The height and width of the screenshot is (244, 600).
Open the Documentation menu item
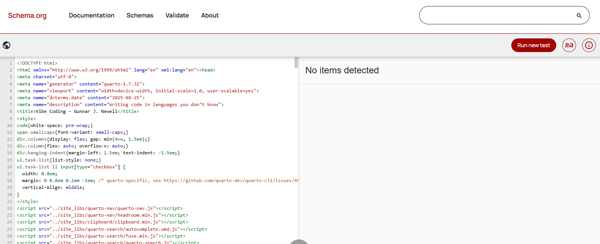pyautogui.click(x=91, y=16)
